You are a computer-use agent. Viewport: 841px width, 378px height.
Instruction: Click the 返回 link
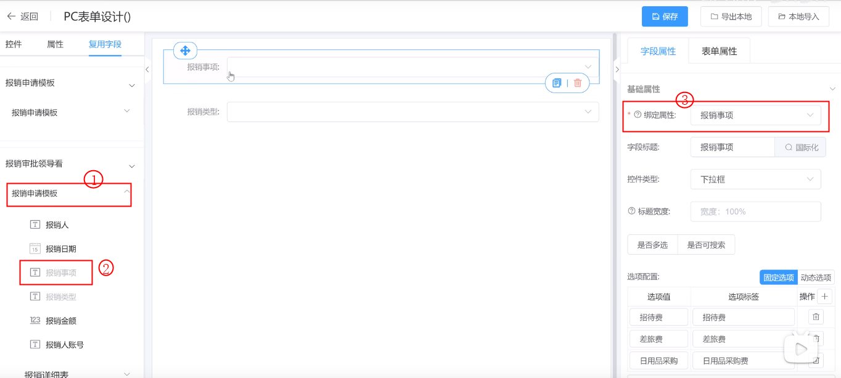coord(29,17)
